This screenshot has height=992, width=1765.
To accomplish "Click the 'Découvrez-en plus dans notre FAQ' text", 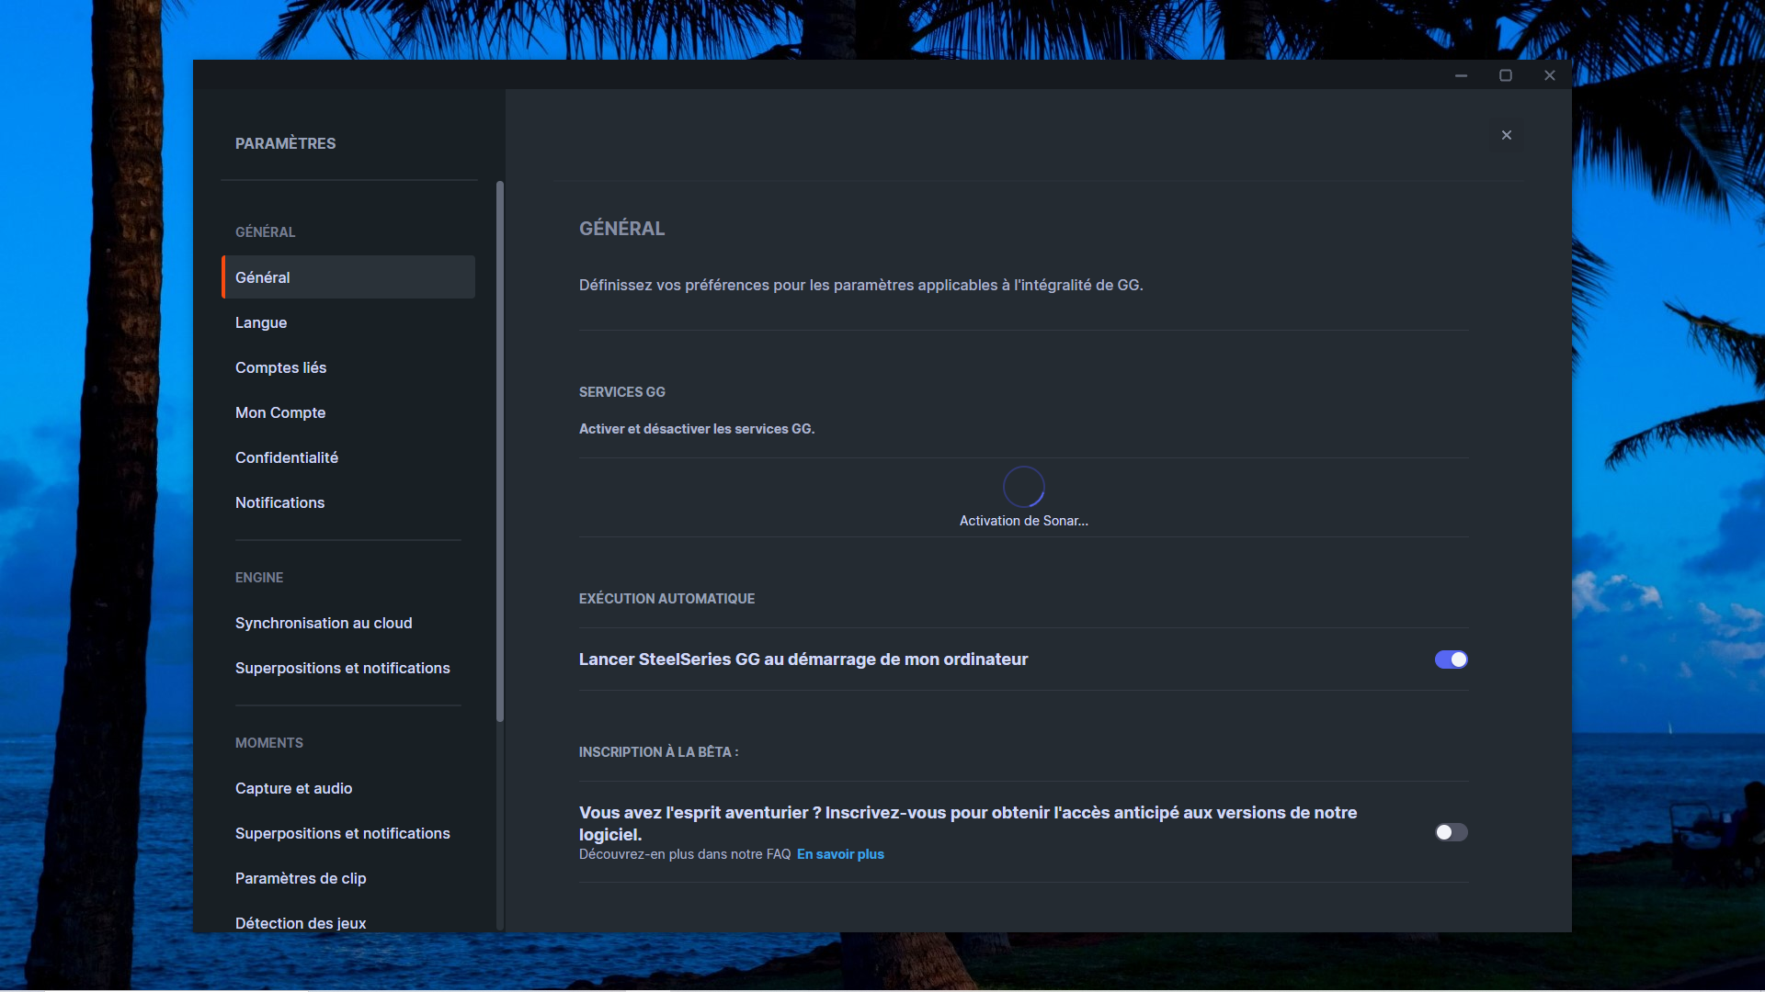I will (x=685, y=854).
